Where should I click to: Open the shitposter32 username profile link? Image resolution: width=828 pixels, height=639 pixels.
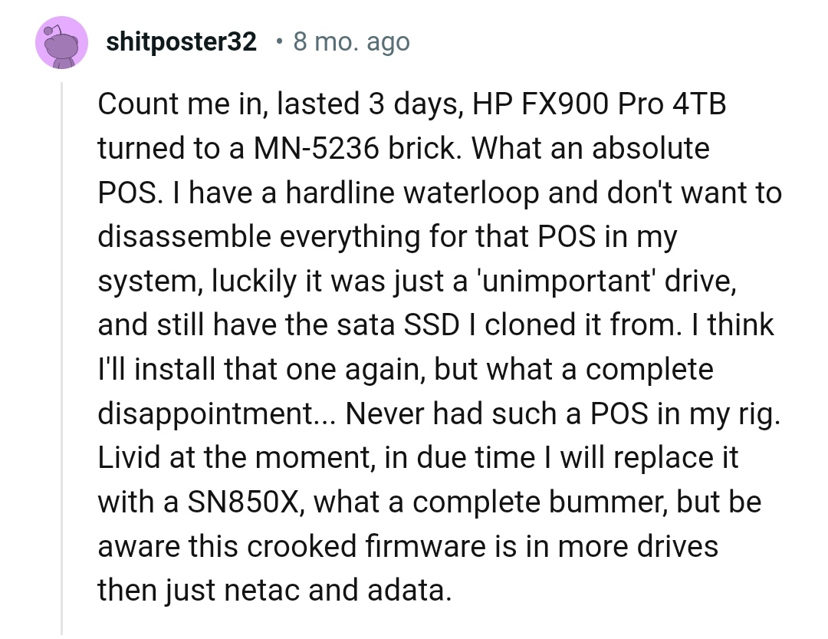[x=182, y=42]
